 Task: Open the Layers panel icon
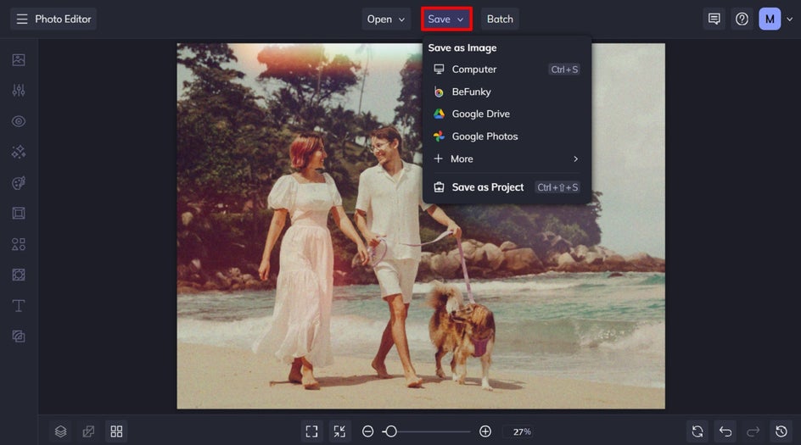tap(61, 431)
